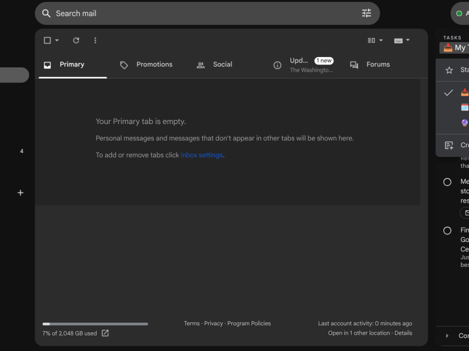469x351 pixels.
Task: Open account activity Details link
Action: click(403, 333)
